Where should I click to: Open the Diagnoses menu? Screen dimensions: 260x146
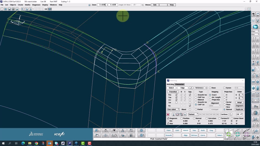[x=36, y=5]
